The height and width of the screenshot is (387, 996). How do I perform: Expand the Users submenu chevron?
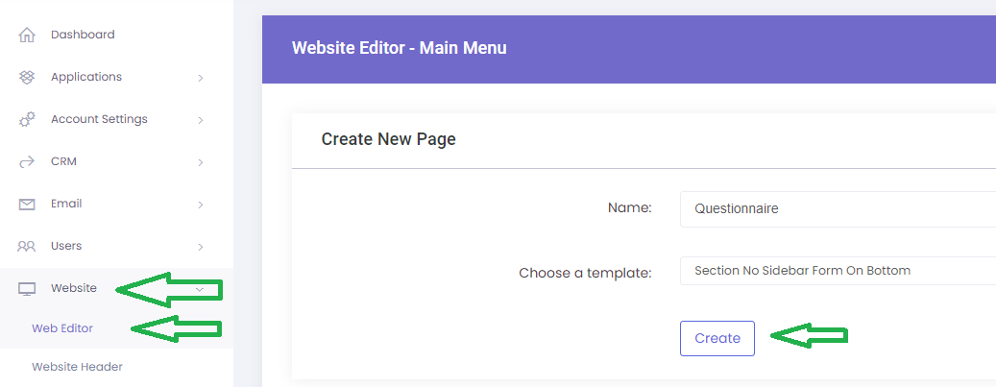[x=200, y=247]
